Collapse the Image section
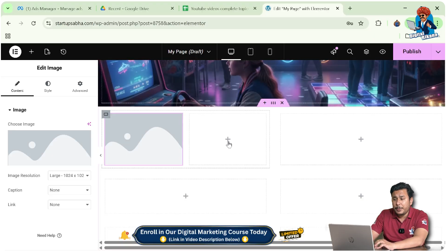Image resolution: width=446 pixels, height=252 pixels. click(17, 110)
